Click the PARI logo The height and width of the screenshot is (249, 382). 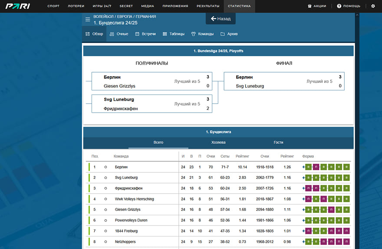(x=18, y=6)
